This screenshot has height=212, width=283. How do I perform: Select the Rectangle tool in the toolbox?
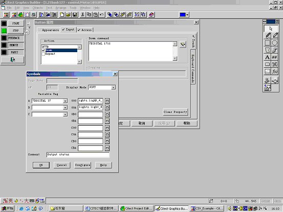(268, 43)
